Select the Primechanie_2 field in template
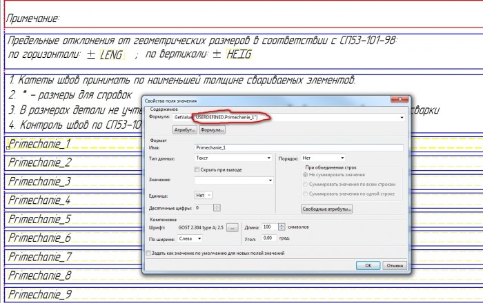The height and width of the screenshot is (303, 483). [x=40, y=163]
